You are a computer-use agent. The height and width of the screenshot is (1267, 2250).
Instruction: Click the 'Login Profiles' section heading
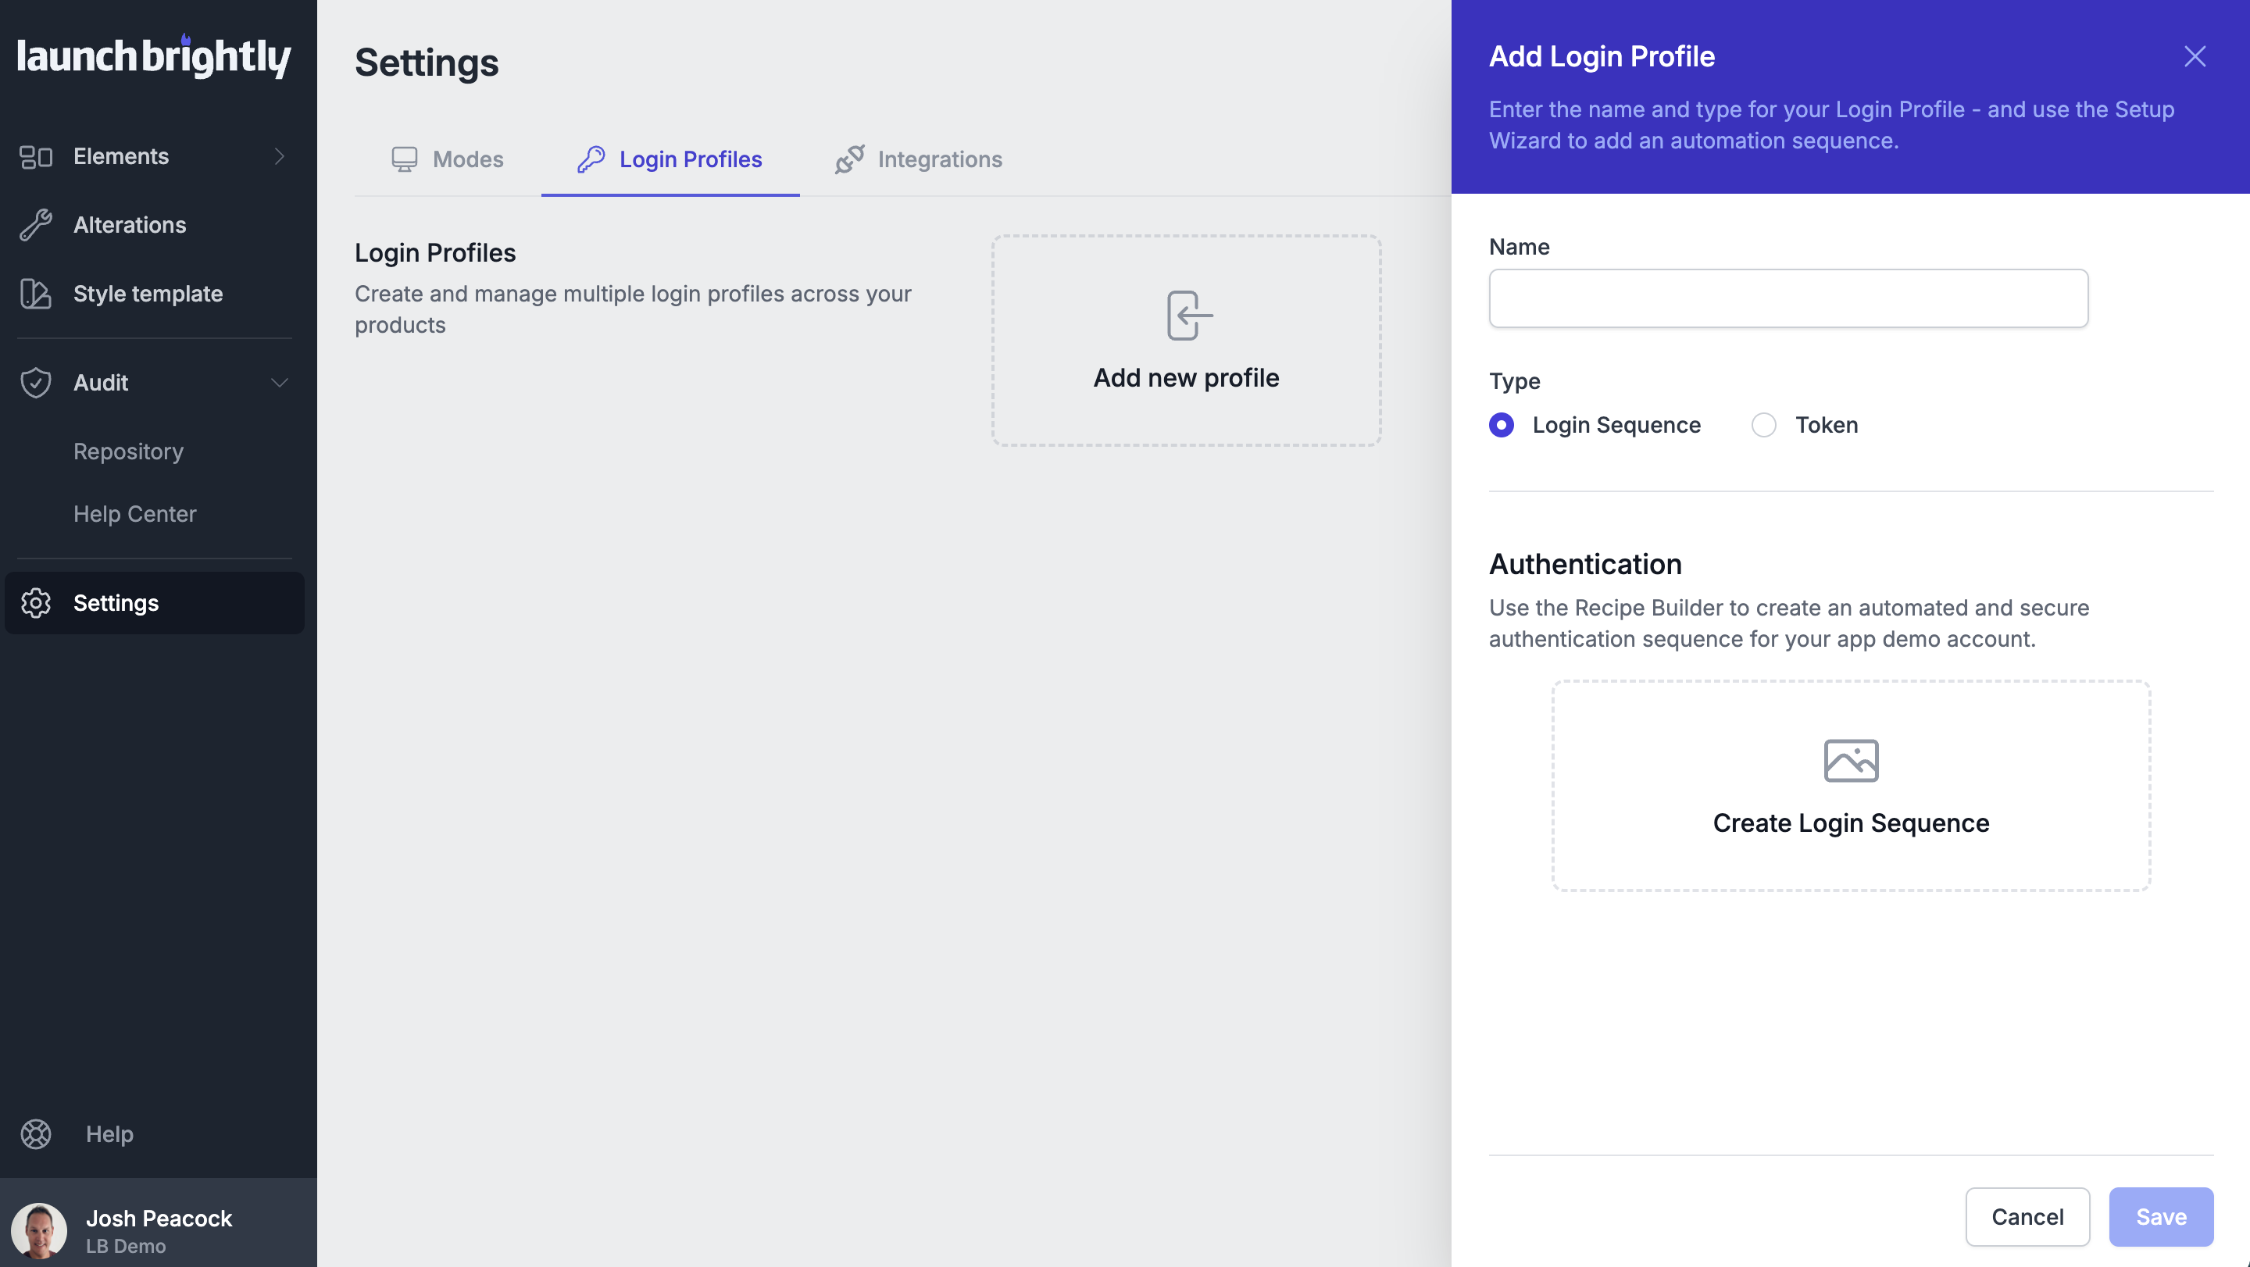pos(435,252)
